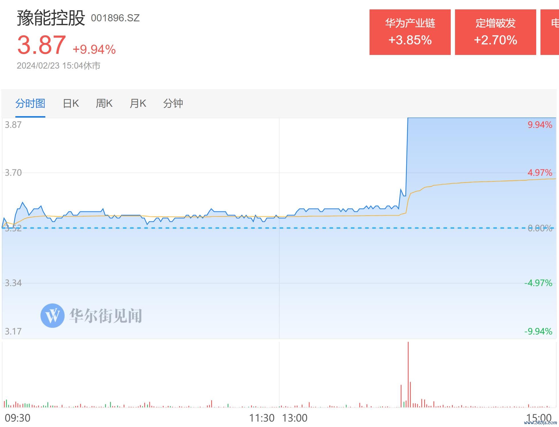
Task: Click the +9.94% change percentage in header
Action: point(94,50)
